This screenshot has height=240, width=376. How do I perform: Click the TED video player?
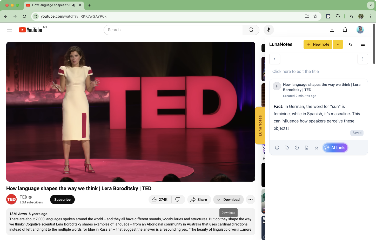pyautogui.click(x=131, y=112)
